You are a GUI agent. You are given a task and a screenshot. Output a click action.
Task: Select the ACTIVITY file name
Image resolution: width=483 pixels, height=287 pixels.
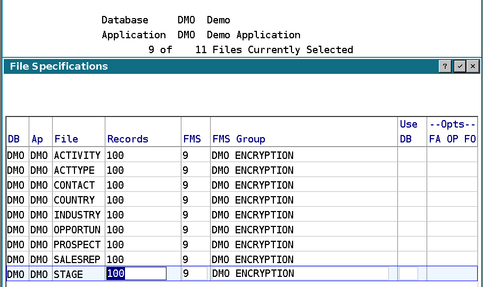coord(77,155)
